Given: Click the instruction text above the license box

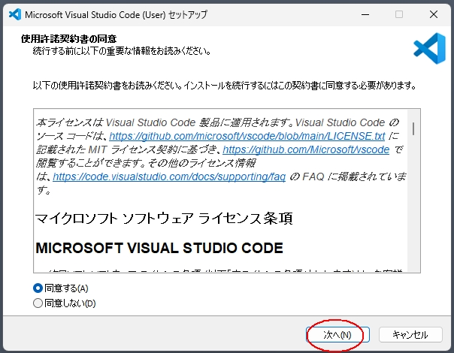Looking at the screenshot, I should tap(224, 86).
